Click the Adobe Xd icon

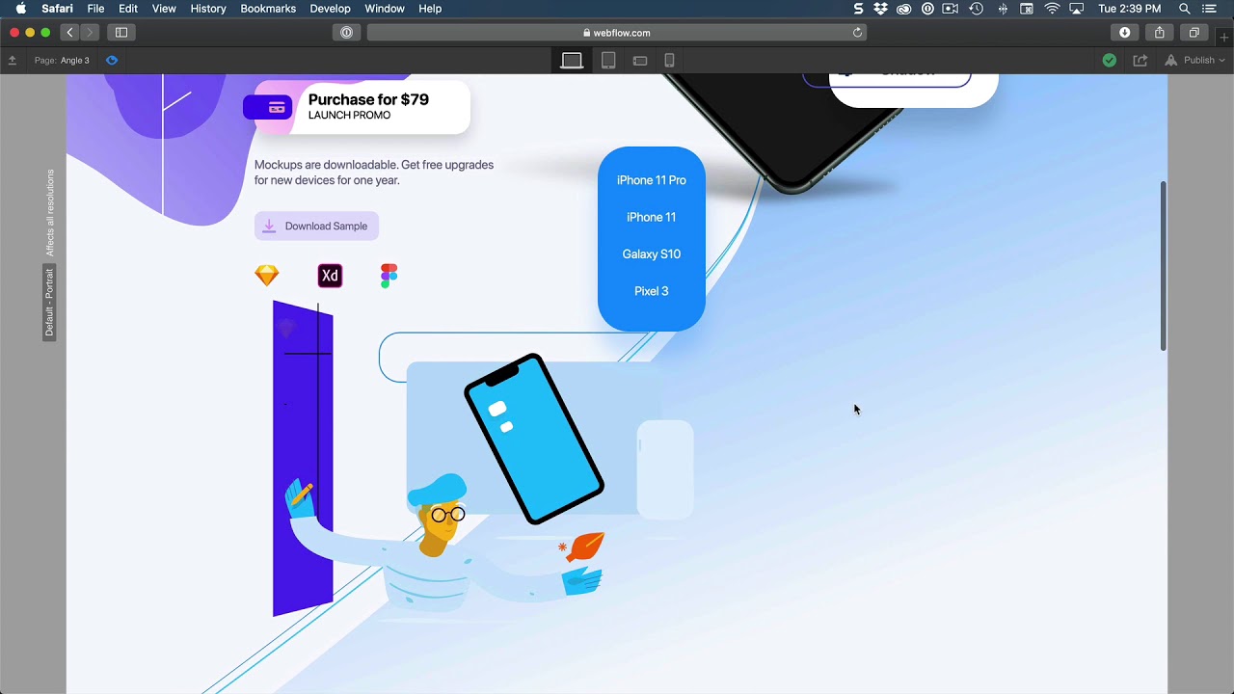[x=330, y=276]
